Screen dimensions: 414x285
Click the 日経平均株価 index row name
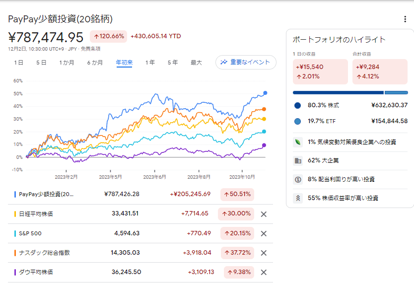point(36,214)
